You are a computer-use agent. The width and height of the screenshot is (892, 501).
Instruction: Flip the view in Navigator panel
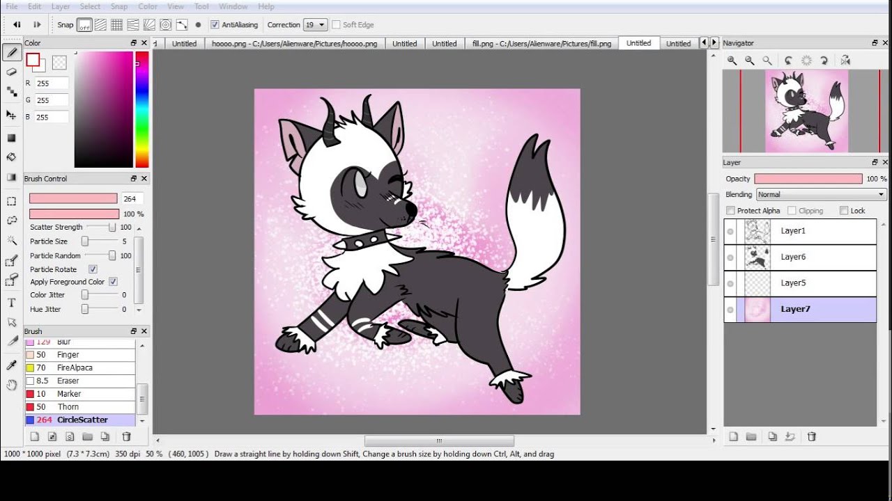pos(845,61)
